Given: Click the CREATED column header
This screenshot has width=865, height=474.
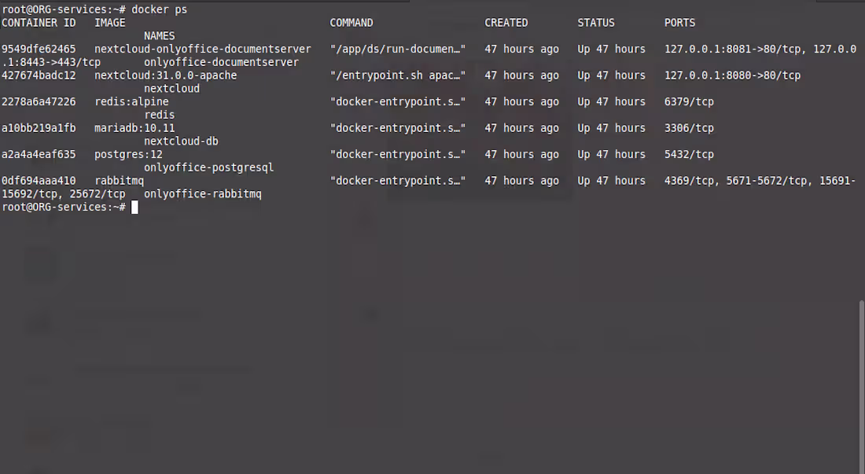Looking at the screenshot, I should click(x=506, y=22).
